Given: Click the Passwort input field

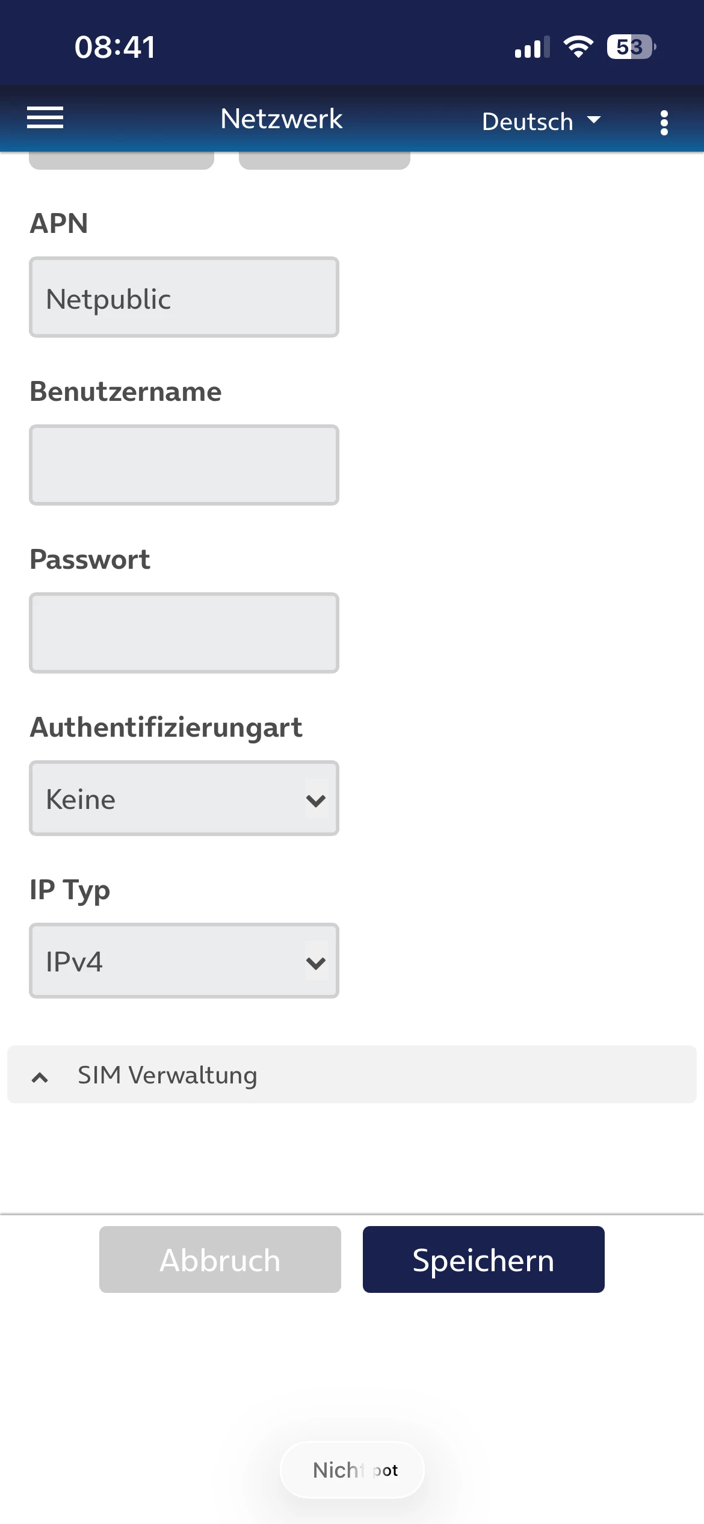Looking at the screenshot, I should pos(184,633).
